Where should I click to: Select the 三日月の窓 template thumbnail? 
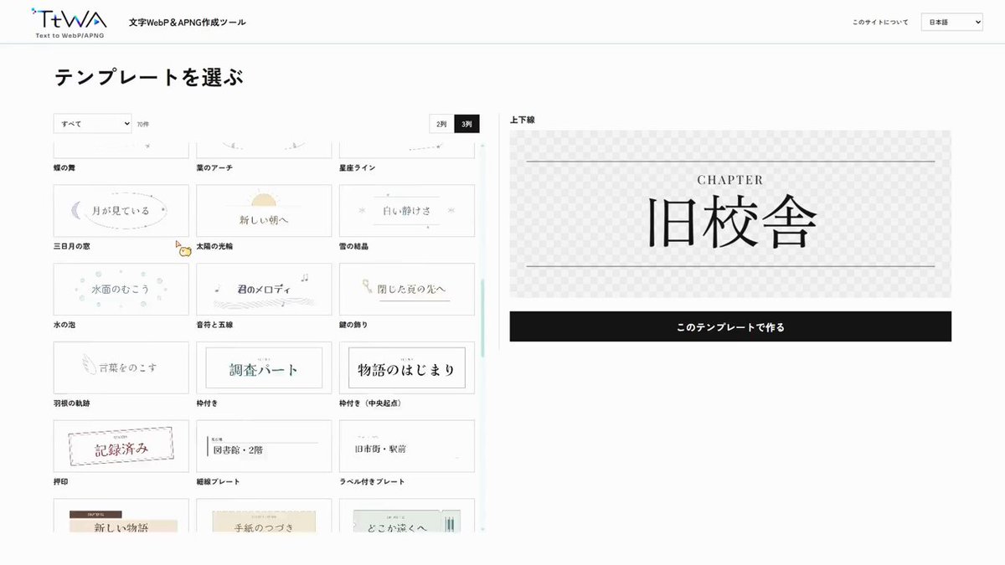[x=121, y=211]
